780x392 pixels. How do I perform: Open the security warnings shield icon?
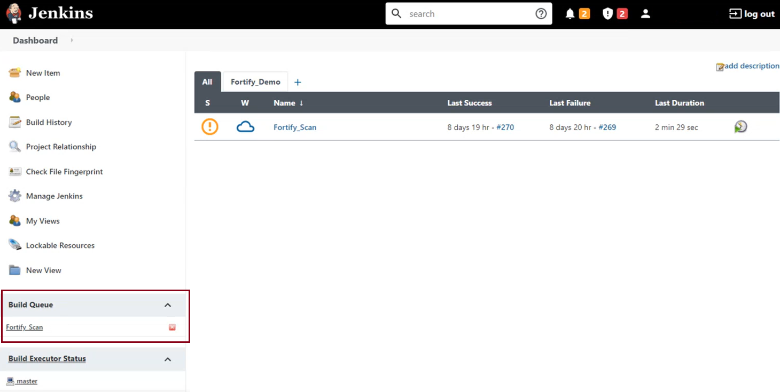(607, 14)
